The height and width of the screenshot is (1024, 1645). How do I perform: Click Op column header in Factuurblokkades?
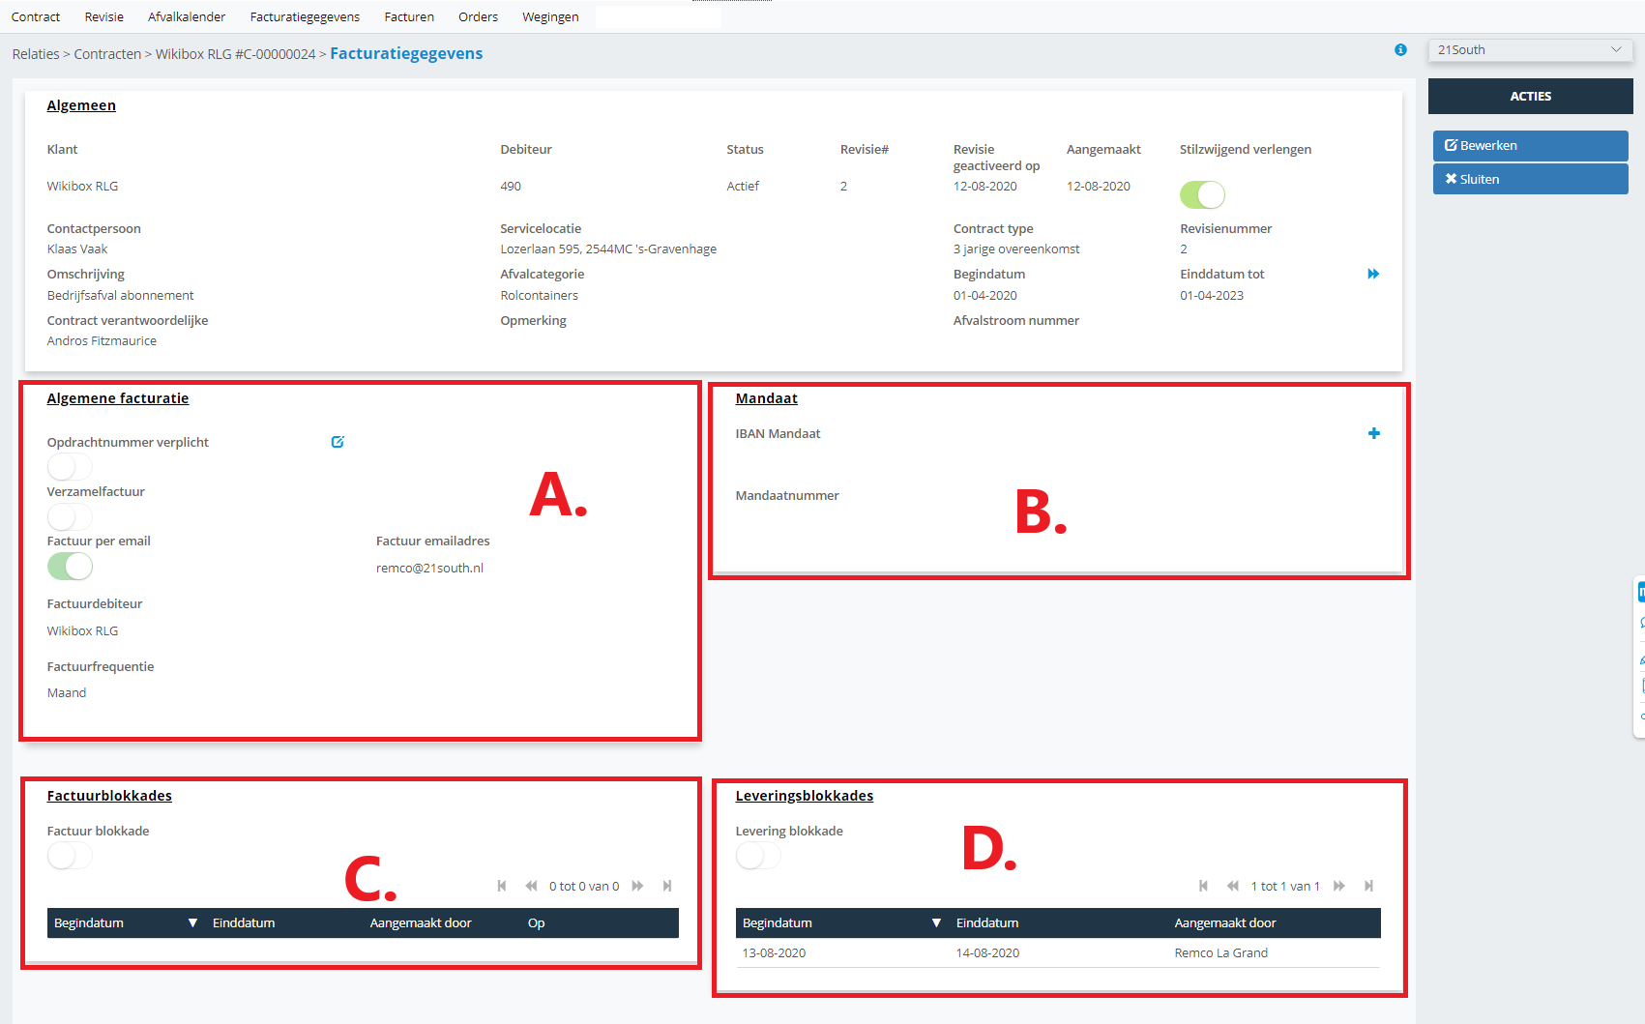point(537,923)
